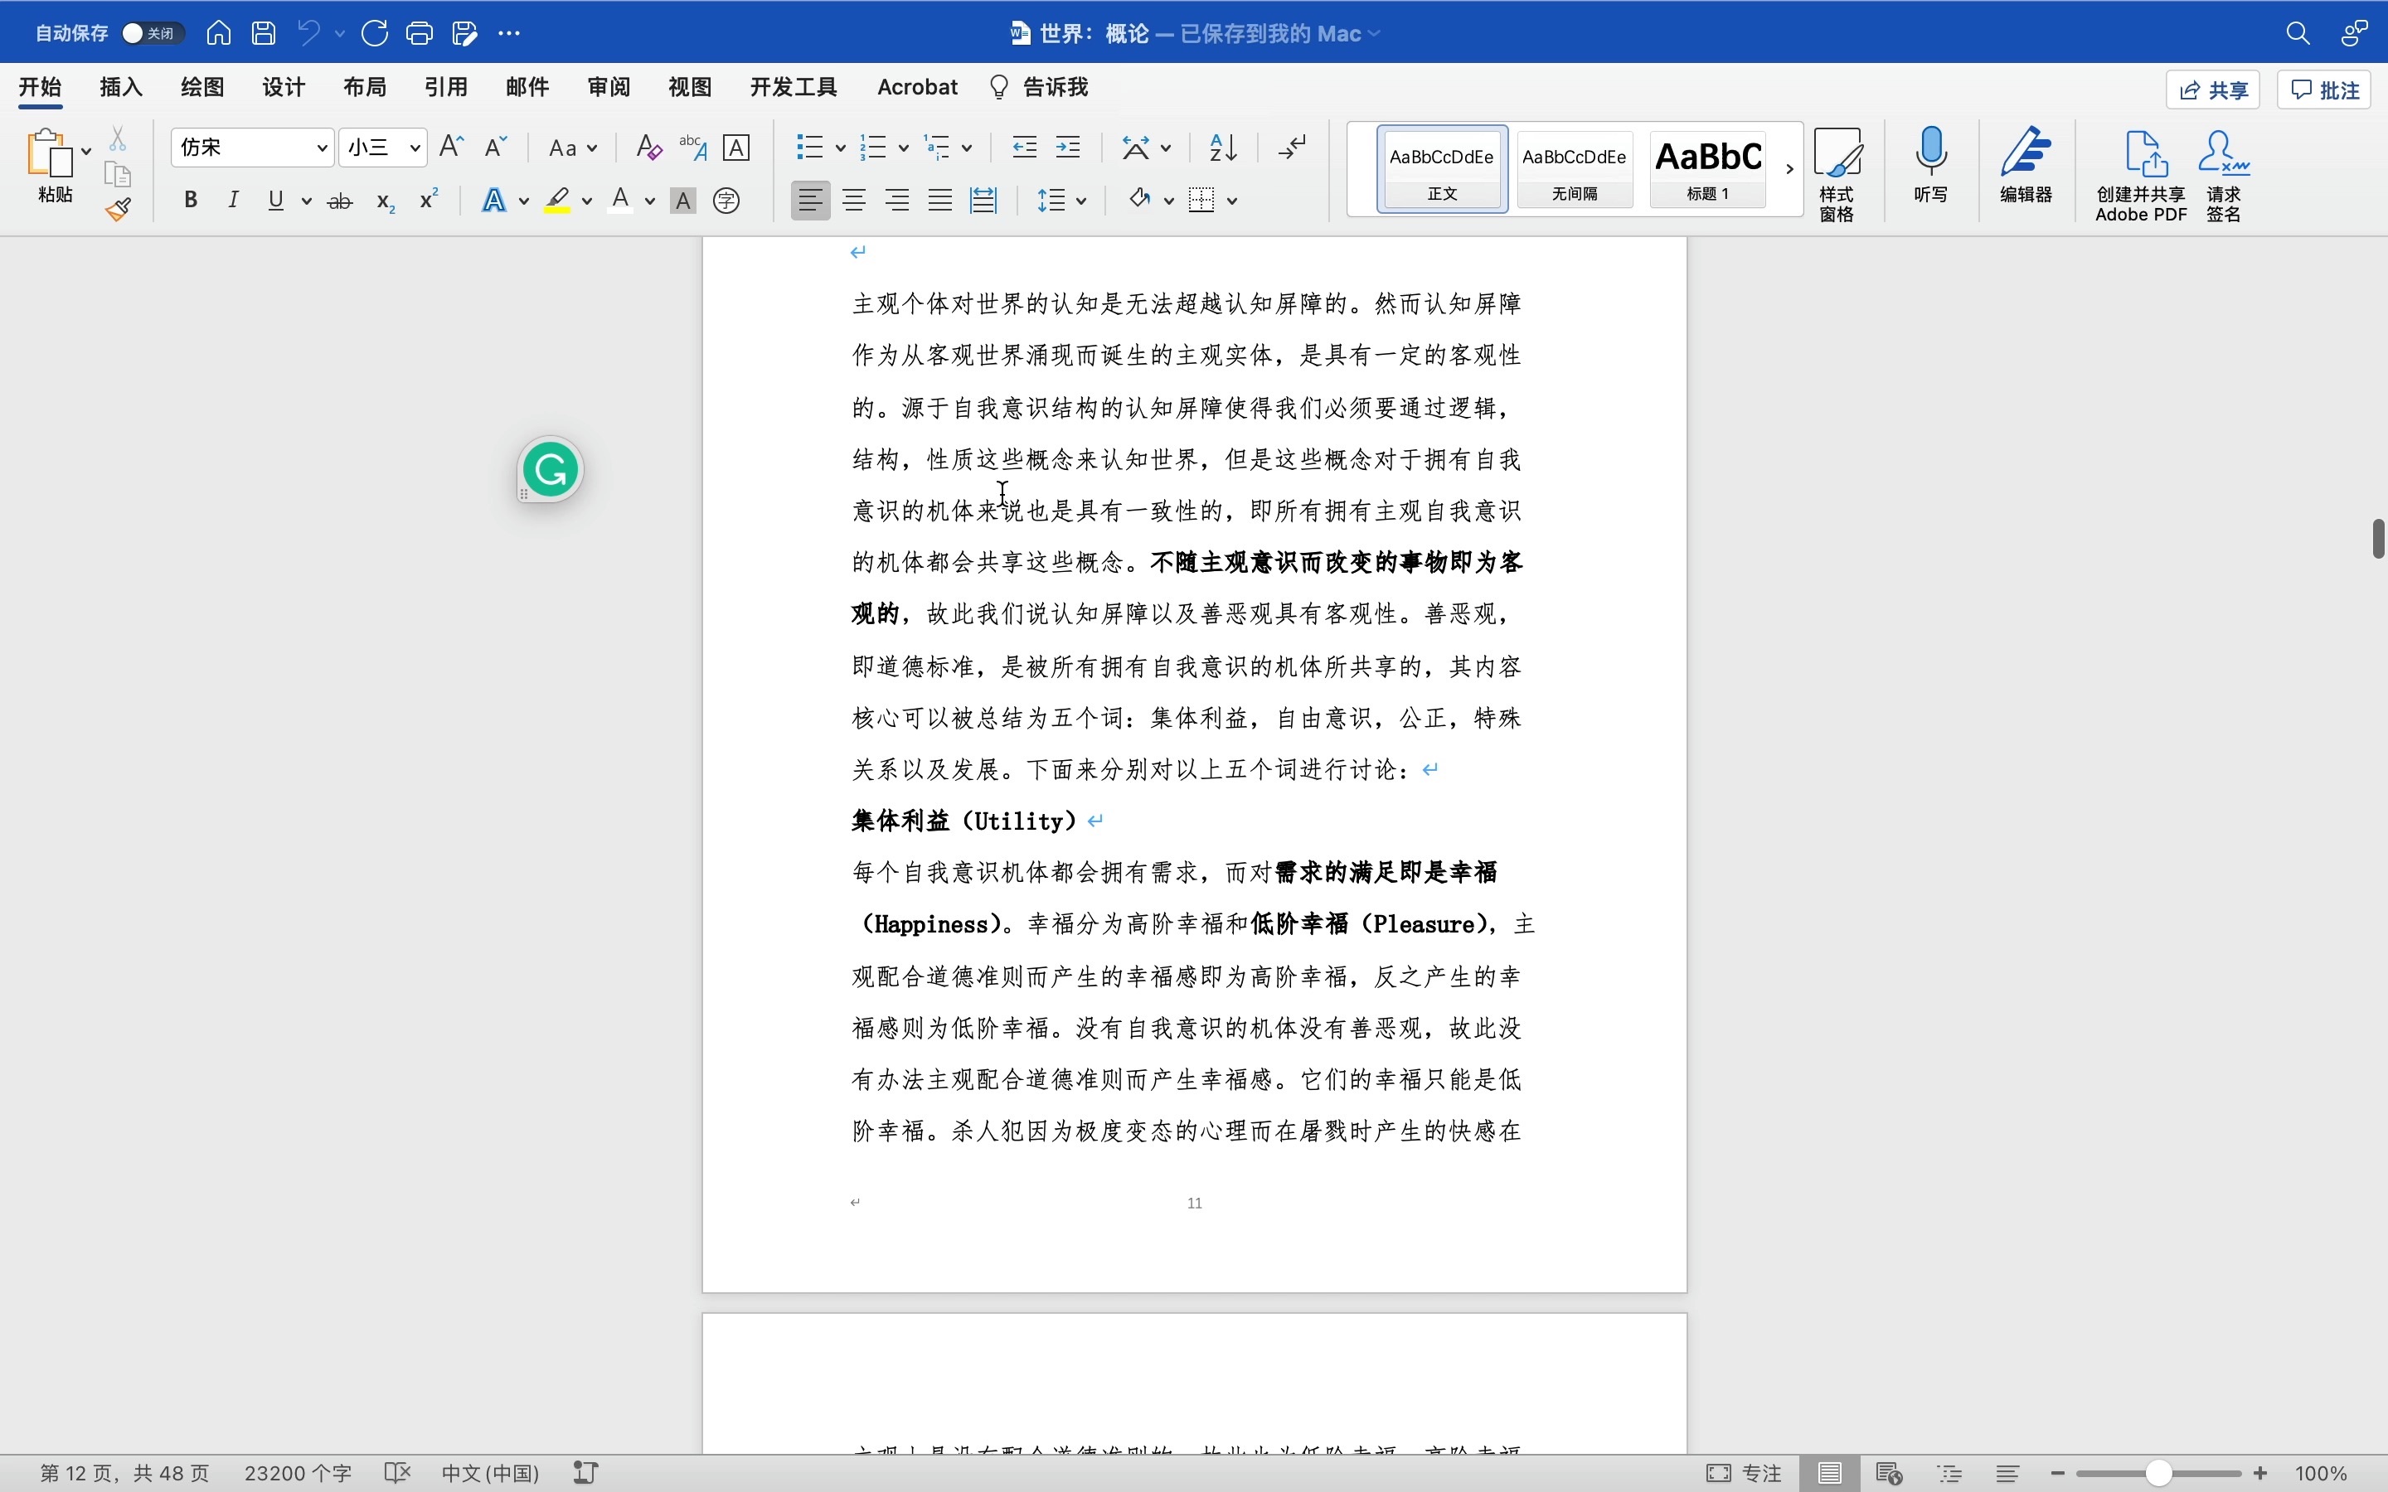
Task: Click the 共享 button
Action: 2213,91
